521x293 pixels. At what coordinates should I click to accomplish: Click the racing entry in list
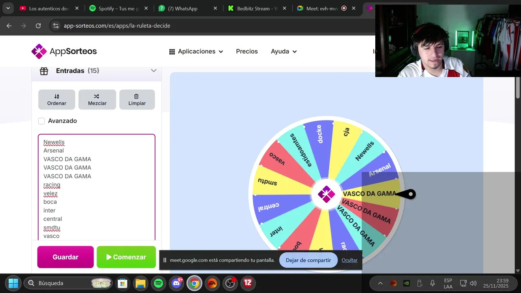(52, 185)
